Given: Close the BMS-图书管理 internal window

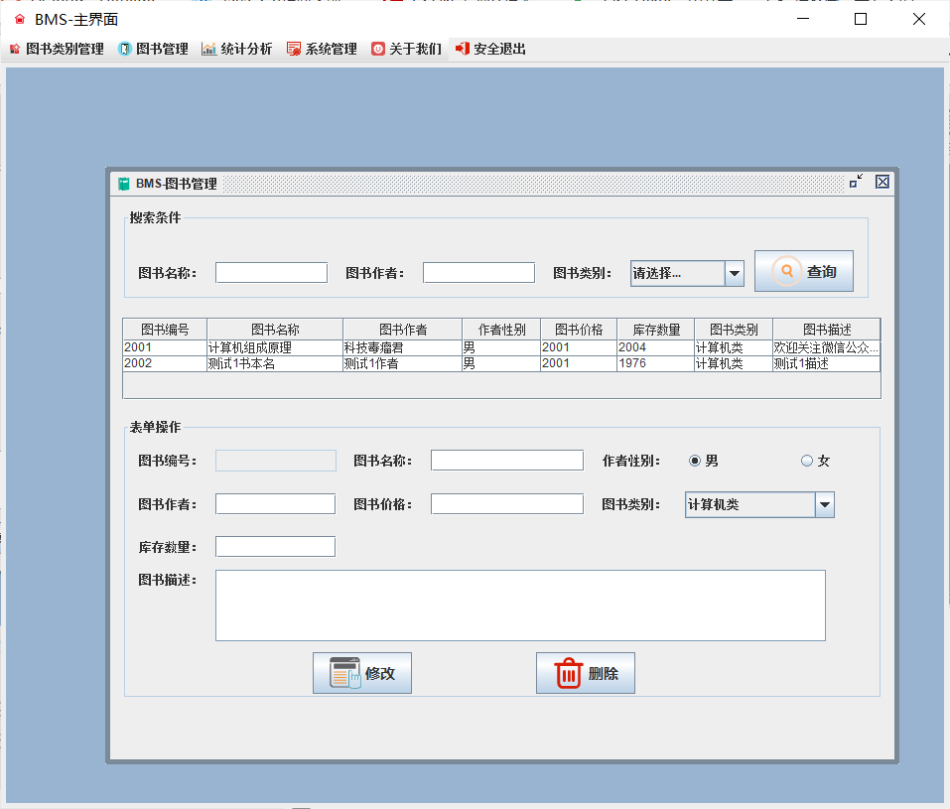Looking at the screenshot, I should (x=882, y=182).
